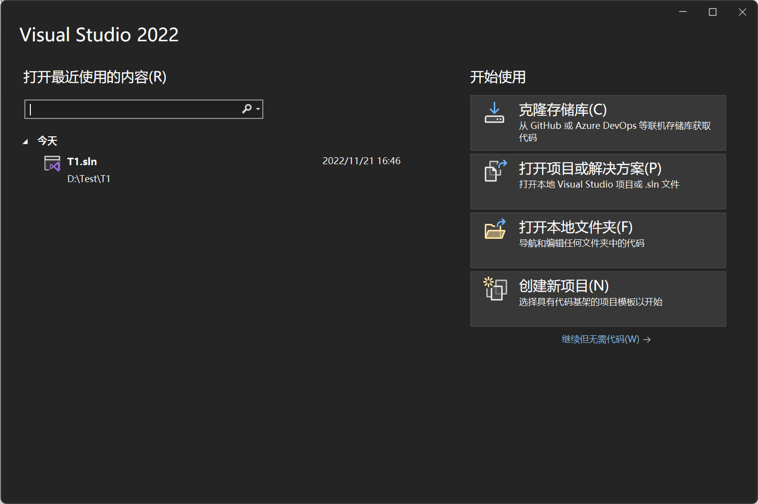Click the T1.sln solution file icon
Screen dimensions: 758x504
[x=52, y=164]
